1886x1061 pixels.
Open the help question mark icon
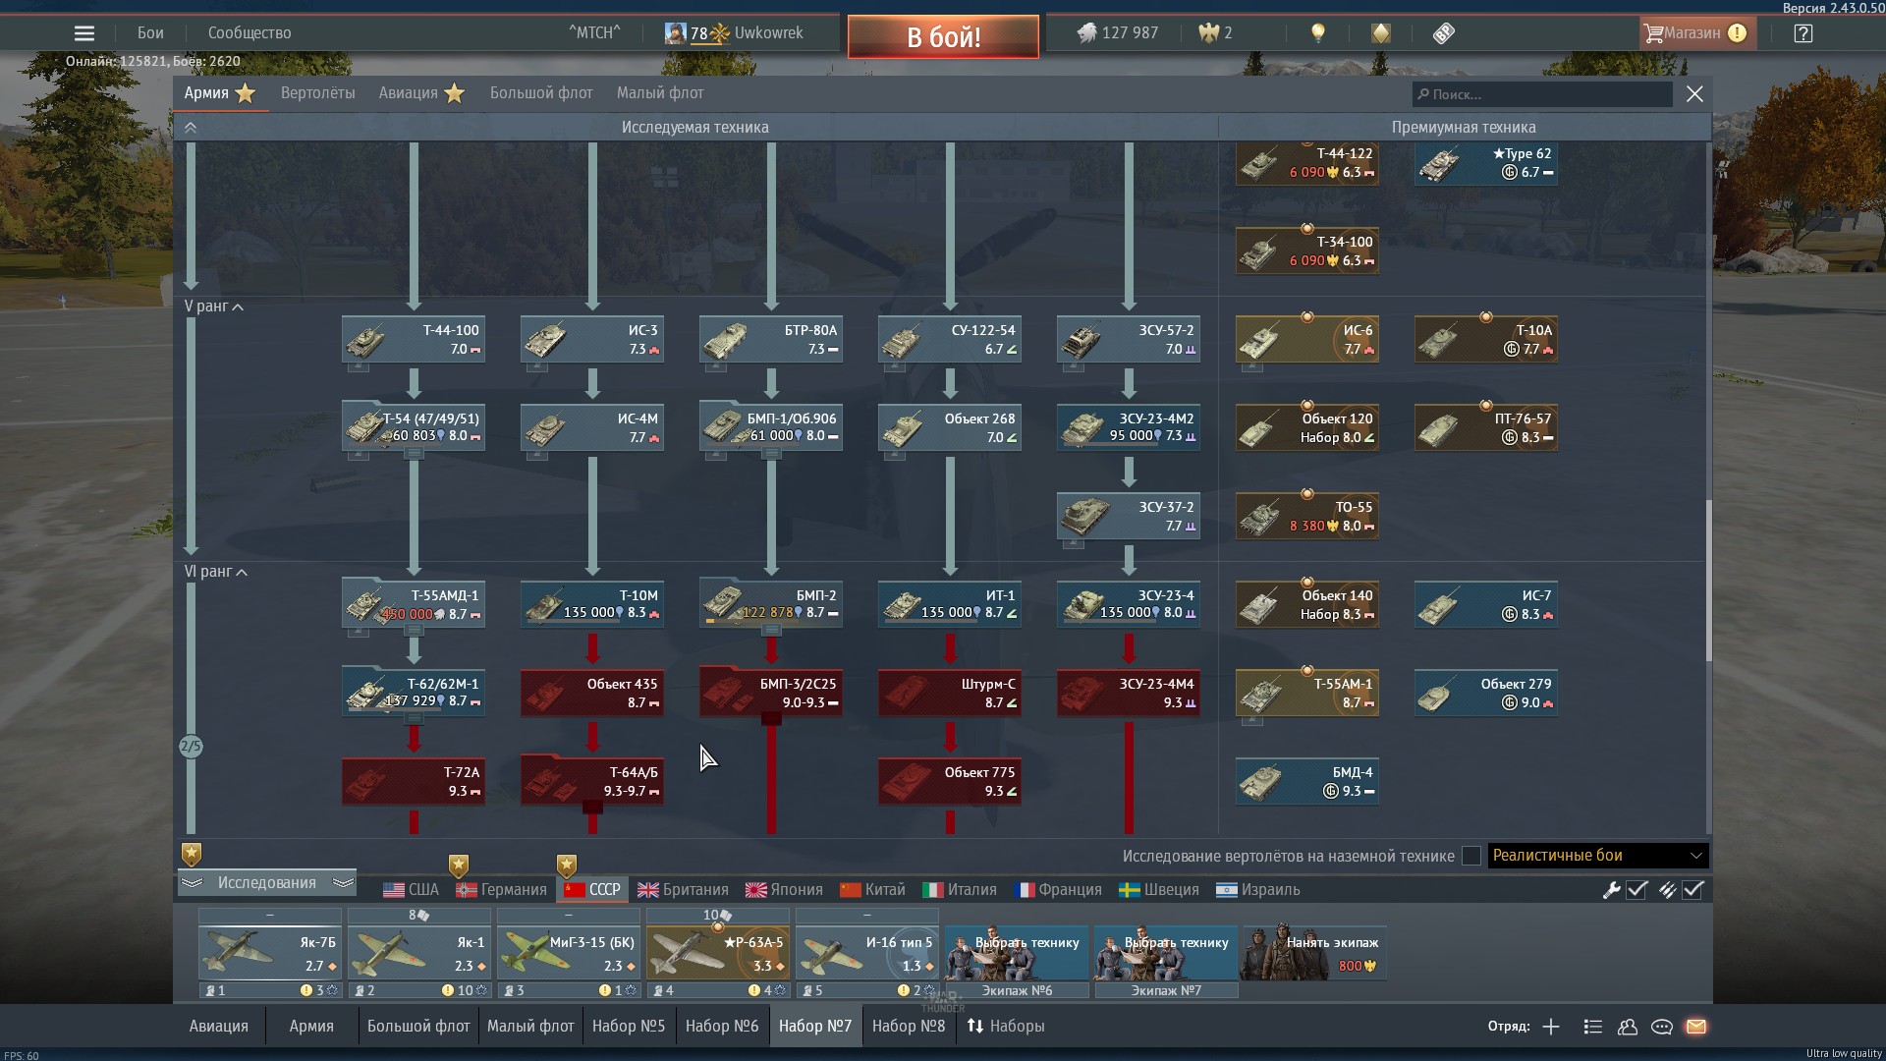(x=1803, y=33)
